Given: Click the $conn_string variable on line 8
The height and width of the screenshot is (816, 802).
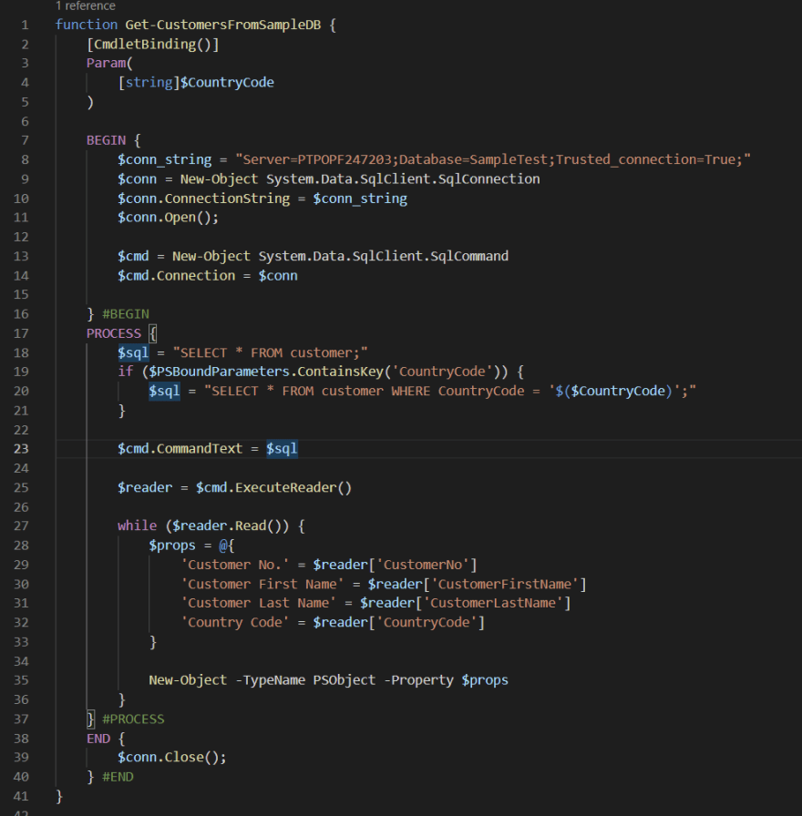Looking at the screenshot, I should pos(165,159).
